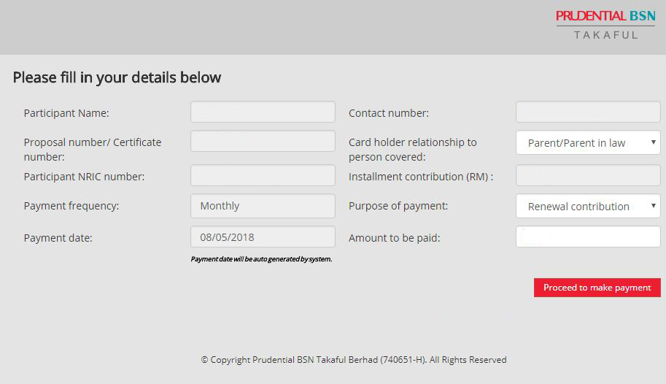Click the 'Contact number:' label
Screen dimensions: 666x384
point(389,113)
